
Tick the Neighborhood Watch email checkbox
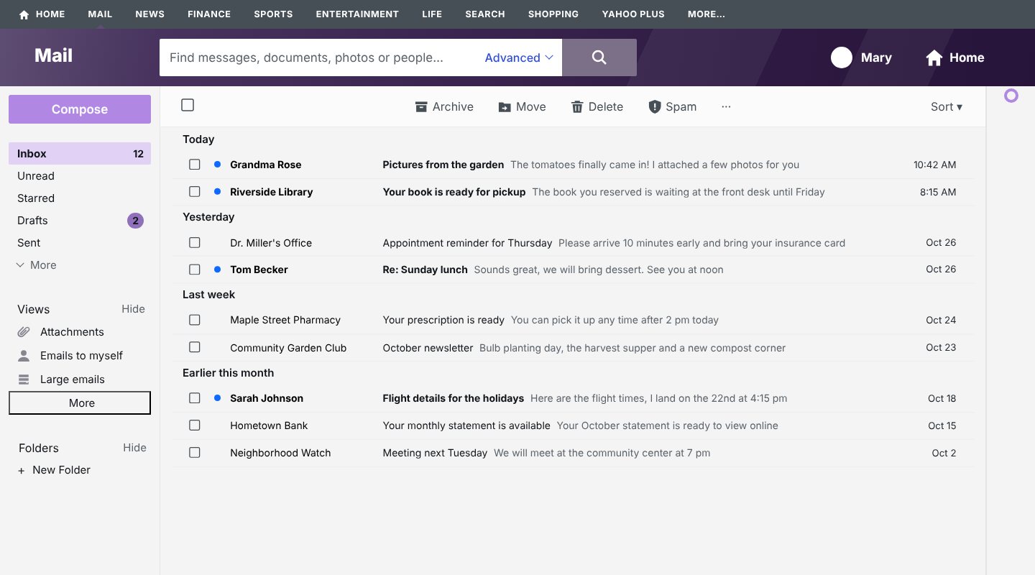coord(195,453)
